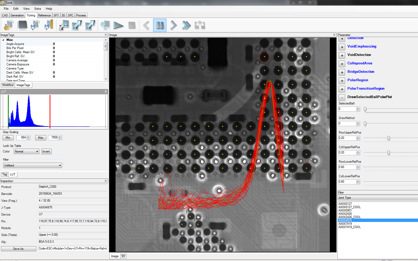418x261 pixels.
Task: Click the Invert button
Action: click(x=46, y=152)
